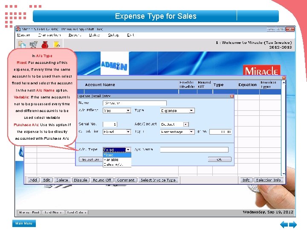
Task: Click the Selection Info button
Action: click(x=269, y=180)
